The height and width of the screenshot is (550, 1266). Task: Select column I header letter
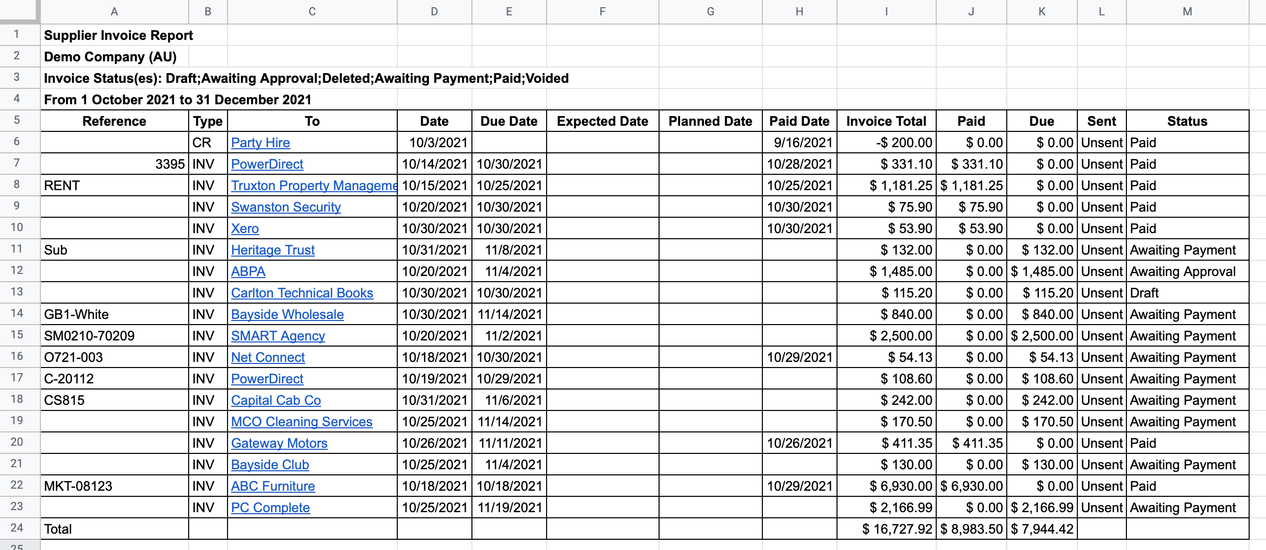[886, 11]
